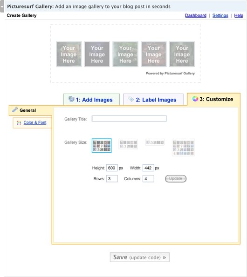247x277 pixels.
Task: Focus the Gallery Title text field
Action: pyautogui.click(x=129, y=119)
